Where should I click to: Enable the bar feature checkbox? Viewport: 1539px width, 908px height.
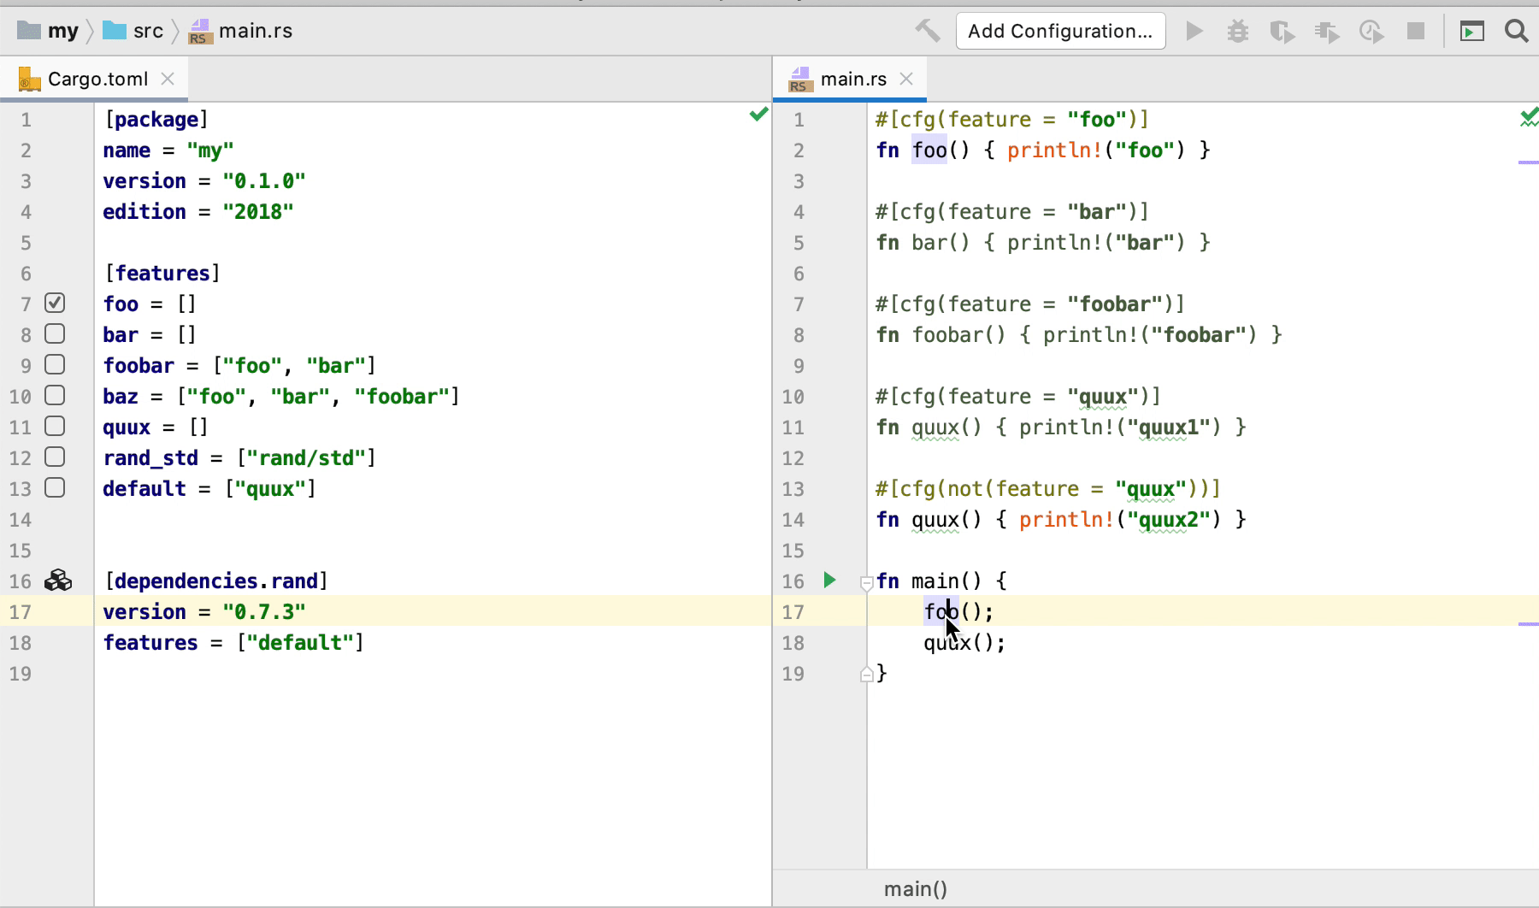(x=55, y=333)
